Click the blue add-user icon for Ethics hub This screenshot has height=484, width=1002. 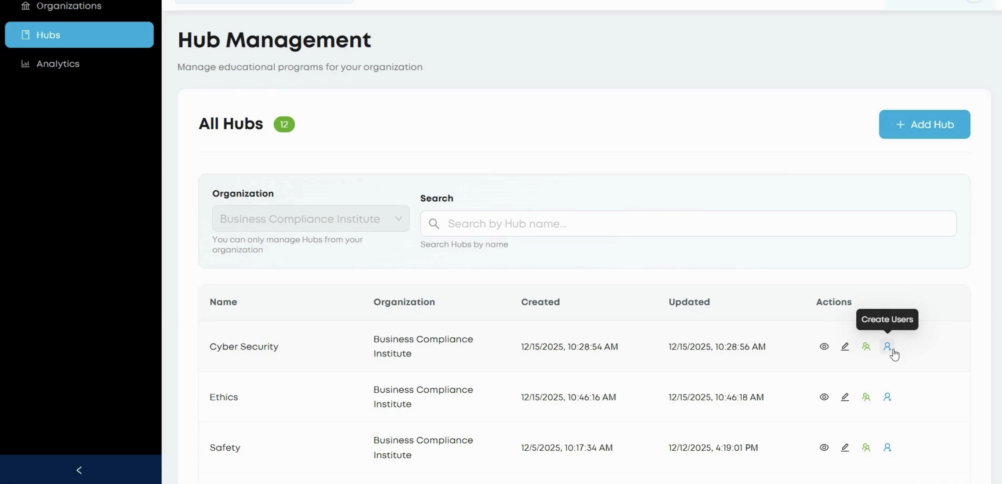click(x=887, y=397)
